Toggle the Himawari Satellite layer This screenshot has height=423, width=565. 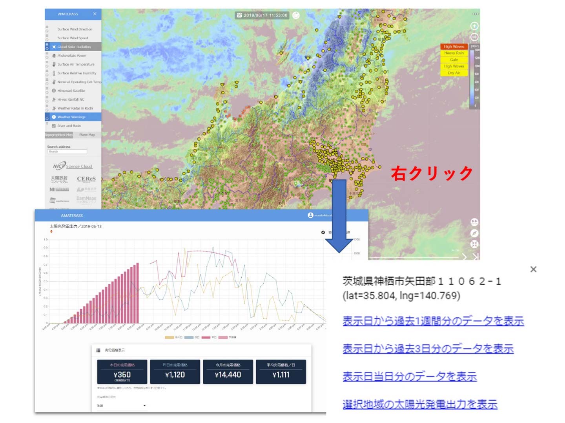71,90
